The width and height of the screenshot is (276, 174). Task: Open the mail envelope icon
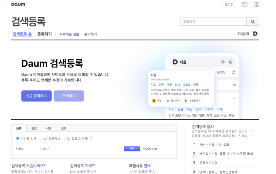point(245,4)
